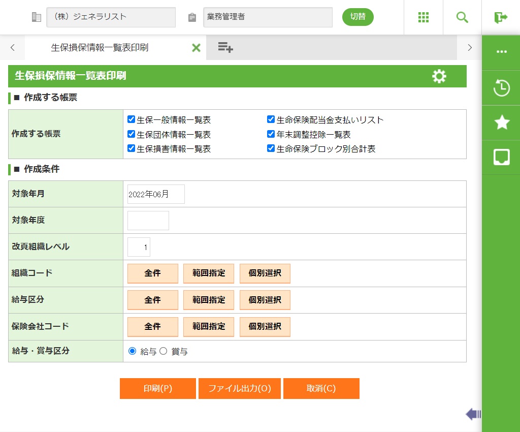Select the 生保損保情報一覧表印刷 tab
The width and height of the screenshot is (520, 432).
pyautogui.click(x=100, y=48)
